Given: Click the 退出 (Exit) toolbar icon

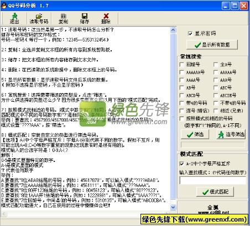Looking at the screenshot, I should [x=14, y=18].
